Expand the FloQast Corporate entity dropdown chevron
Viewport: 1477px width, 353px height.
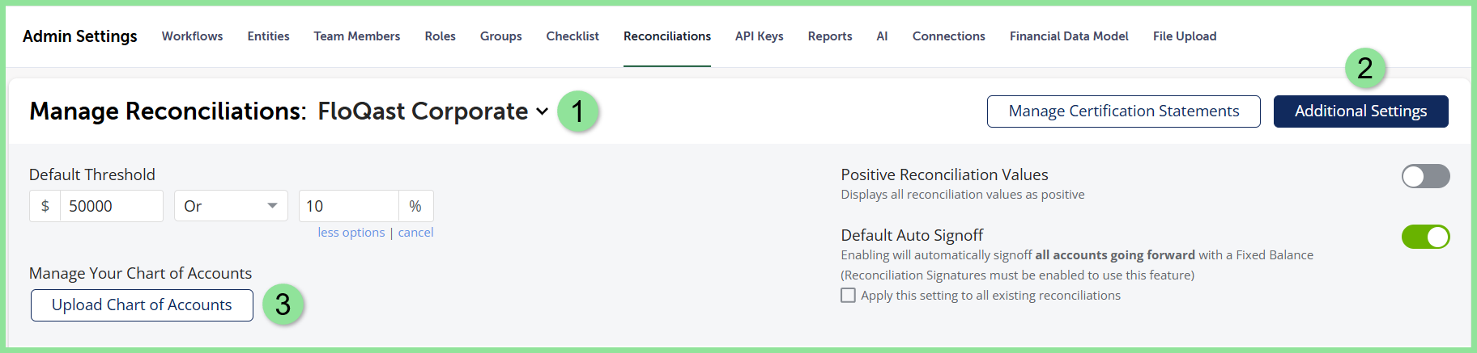click(543, 111)
